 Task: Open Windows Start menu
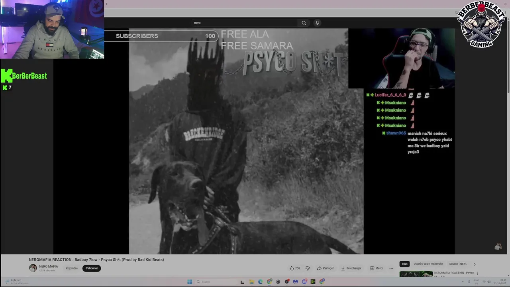tap(190, 282)
